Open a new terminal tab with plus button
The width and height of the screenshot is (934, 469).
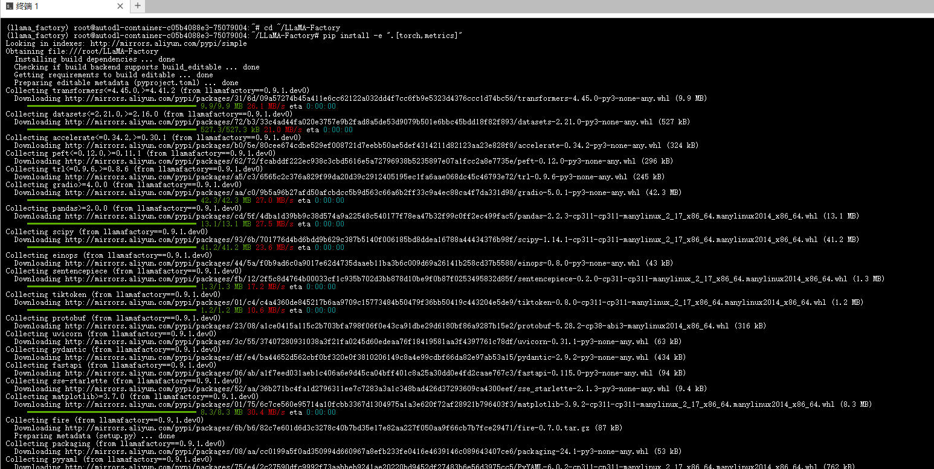click(x=138, y=6)
